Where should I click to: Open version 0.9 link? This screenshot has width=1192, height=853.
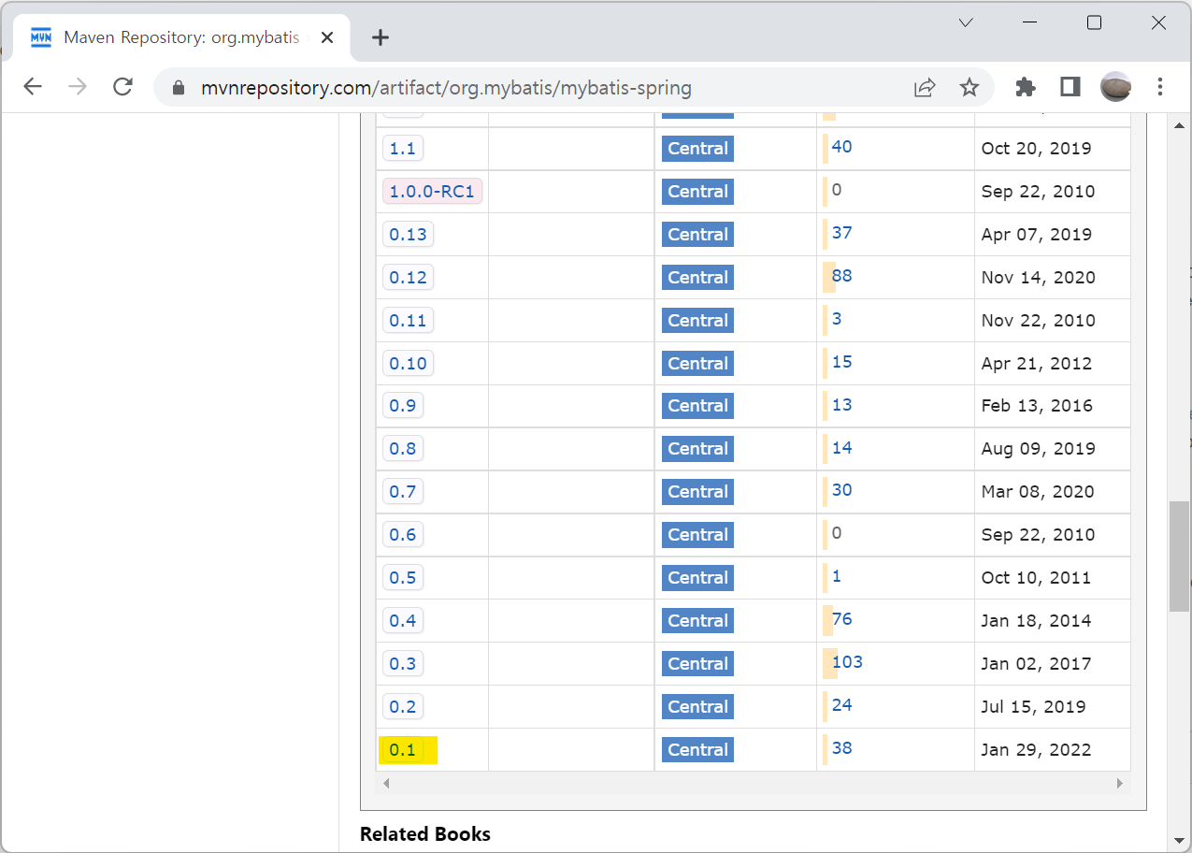tap(402, 406)
